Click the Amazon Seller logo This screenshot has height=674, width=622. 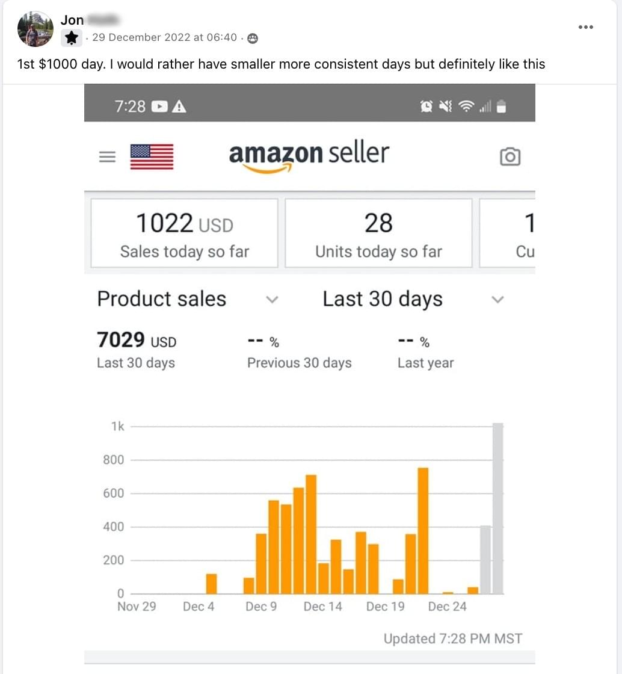pyautogui.click(x=309, y=156)
